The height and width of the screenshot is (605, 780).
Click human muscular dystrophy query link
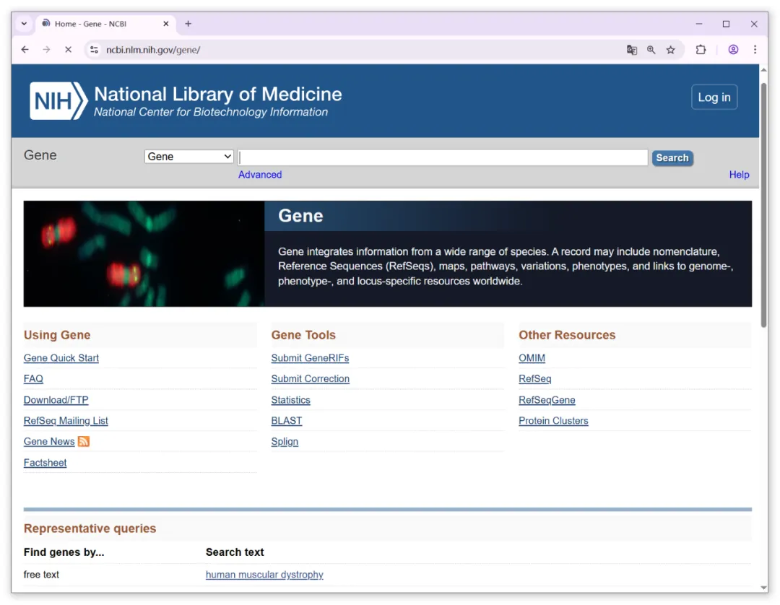[264, 575]
